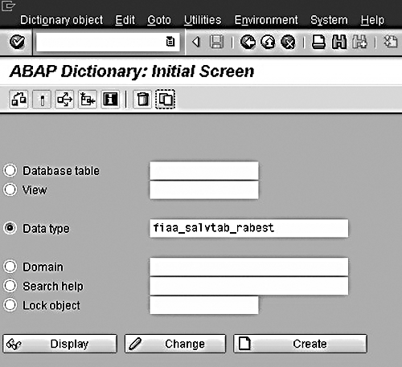Click the Cancel red X icon
The height and width of the screenshot is (367, 402).
(288, 42)
